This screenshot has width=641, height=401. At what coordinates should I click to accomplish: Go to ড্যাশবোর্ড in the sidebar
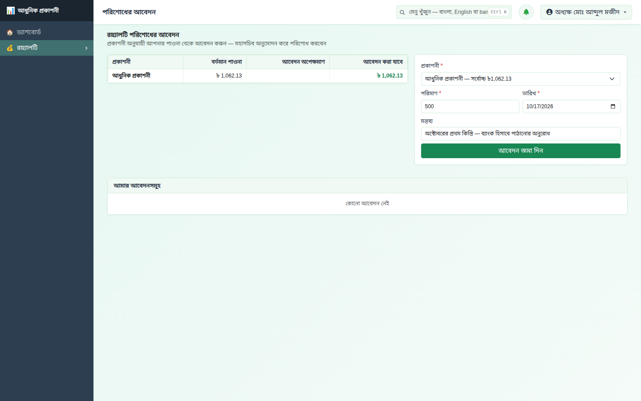[47, 33]
